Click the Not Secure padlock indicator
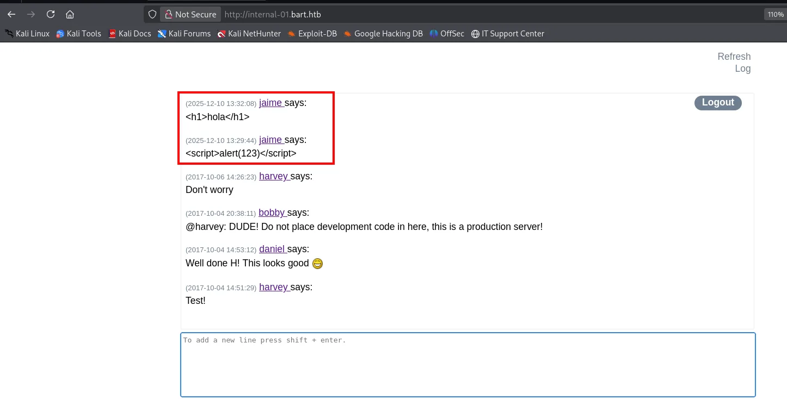 point(190,15)
